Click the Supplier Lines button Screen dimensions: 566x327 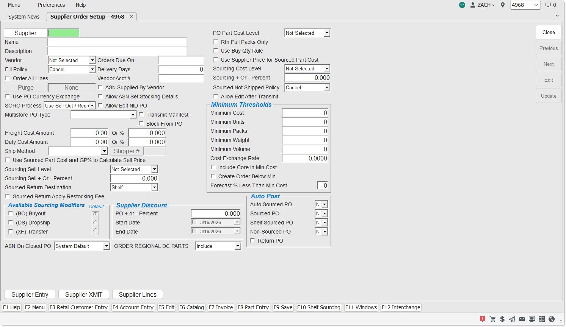[x=138, y=294]
